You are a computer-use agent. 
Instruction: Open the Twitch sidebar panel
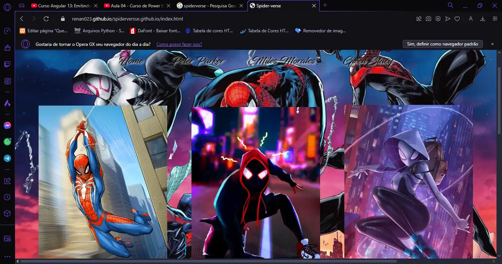[x=7, y=64]
